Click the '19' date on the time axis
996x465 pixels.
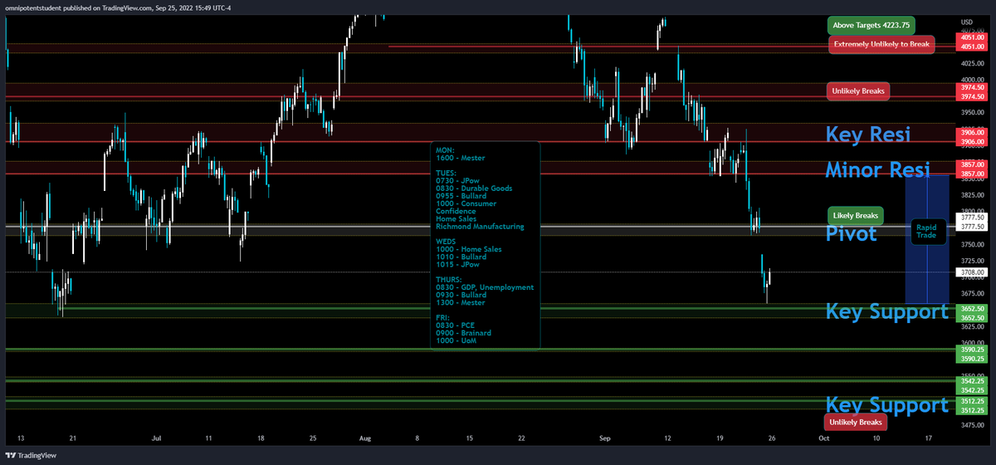[x=720, y=437]
